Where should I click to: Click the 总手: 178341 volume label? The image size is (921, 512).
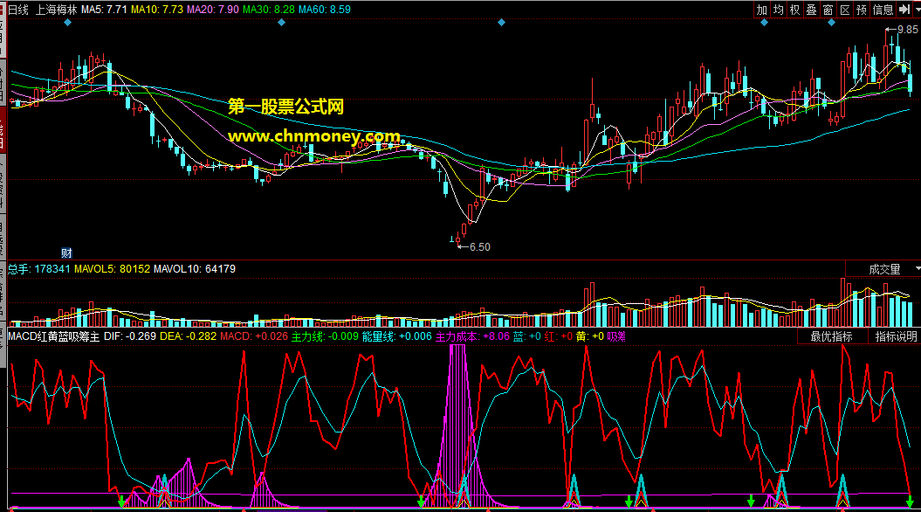(38, 268)
